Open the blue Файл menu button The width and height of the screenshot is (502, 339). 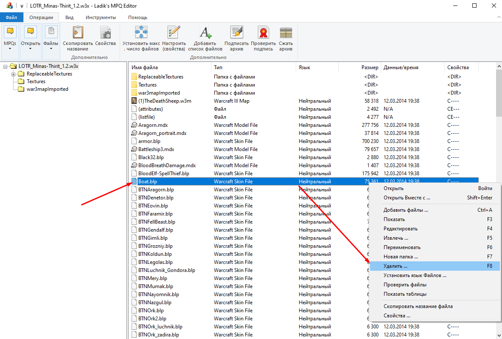11,17
